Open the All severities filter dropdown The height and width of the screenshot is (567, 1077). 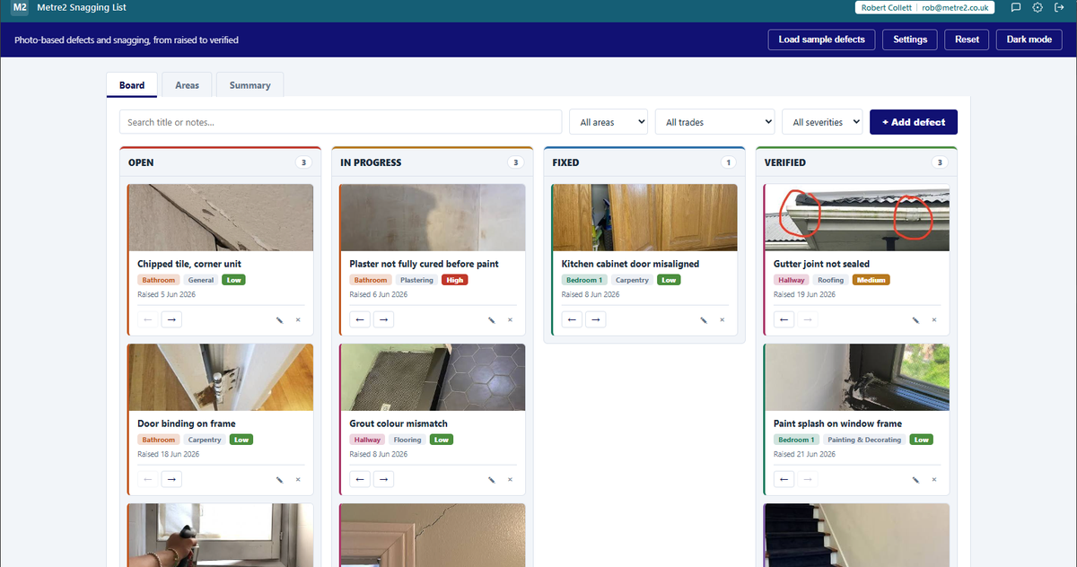coord(822,122)
